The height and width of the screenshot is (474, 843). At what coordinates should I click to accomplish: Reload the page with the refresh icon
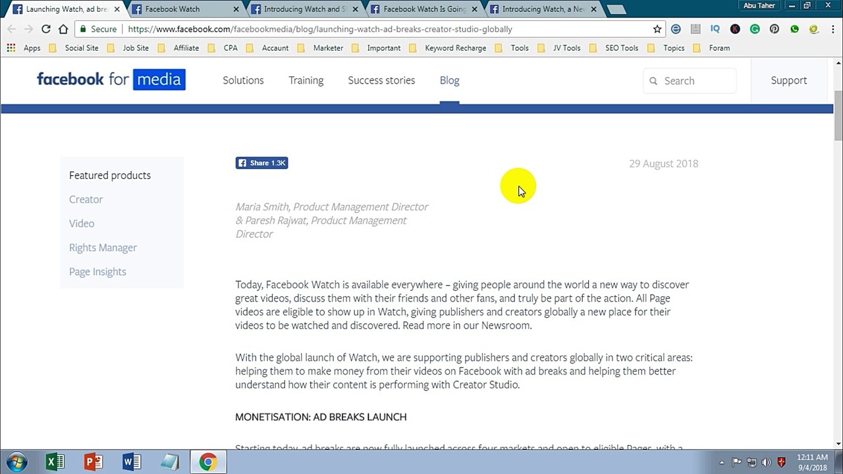45,29
